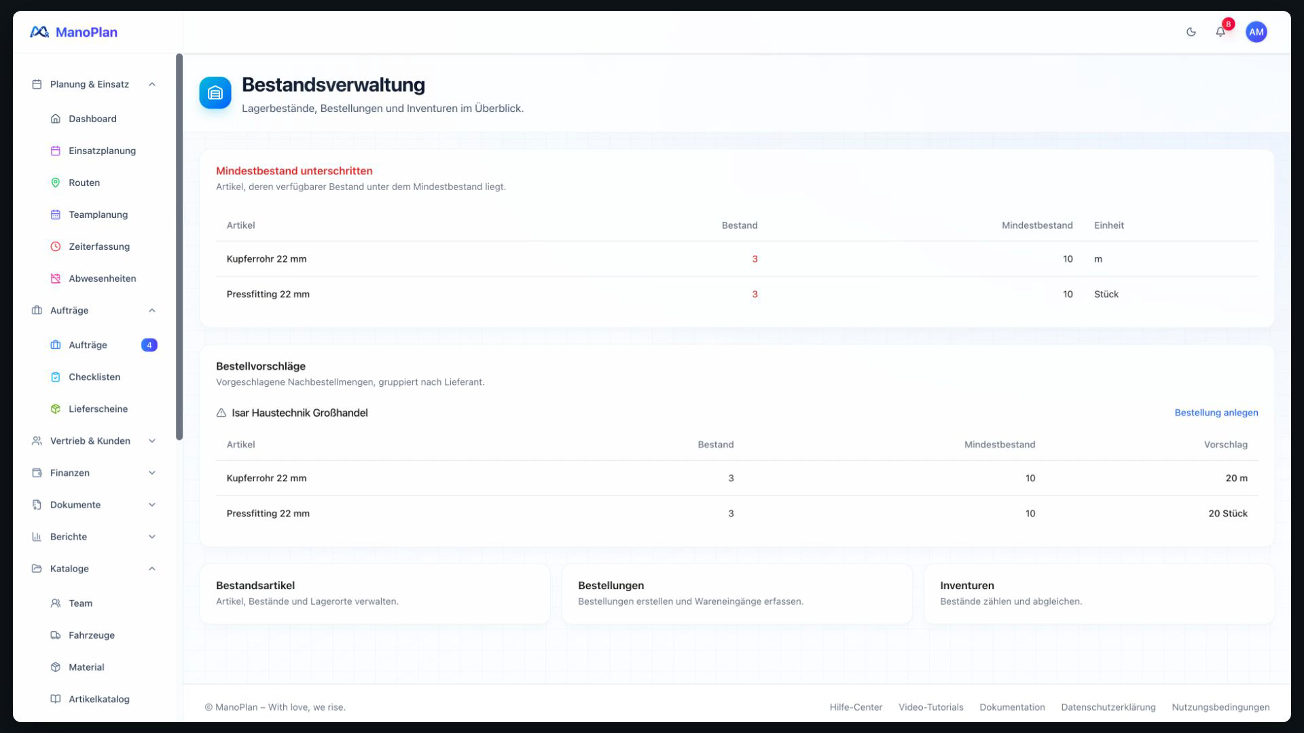Open Lieferscheine package icon

pos(56,409)
